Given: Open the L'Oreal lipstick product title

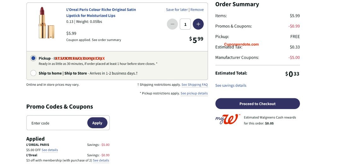Looking at the screenshot, I should 101,13.
